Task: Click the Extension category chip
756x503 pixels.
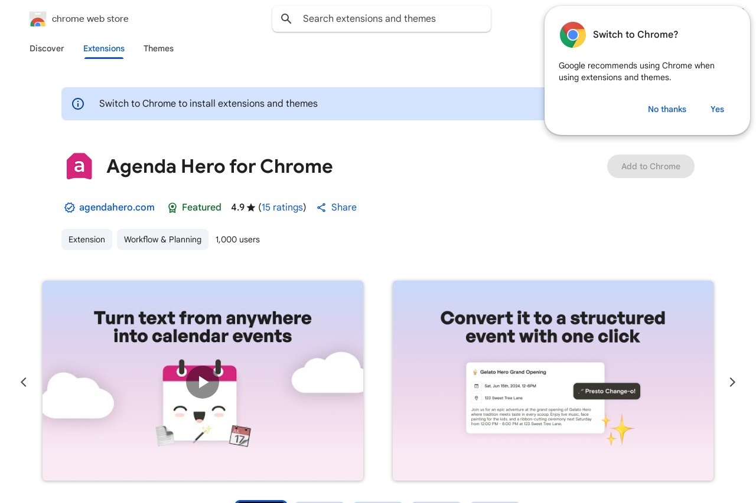Action: point(87,239)
